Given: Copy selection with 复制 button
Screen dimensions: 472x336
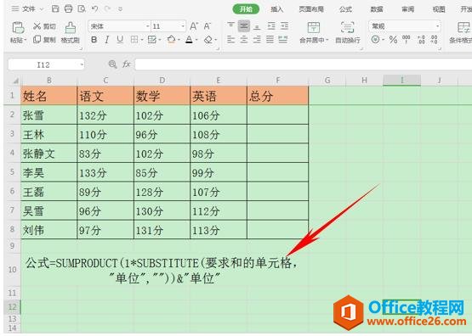Looking at the screenshot, I should click(44, 39).
